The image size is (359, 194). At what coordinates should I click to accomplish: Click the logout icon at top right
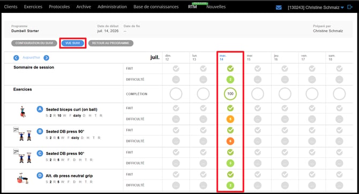click(350, 7)
